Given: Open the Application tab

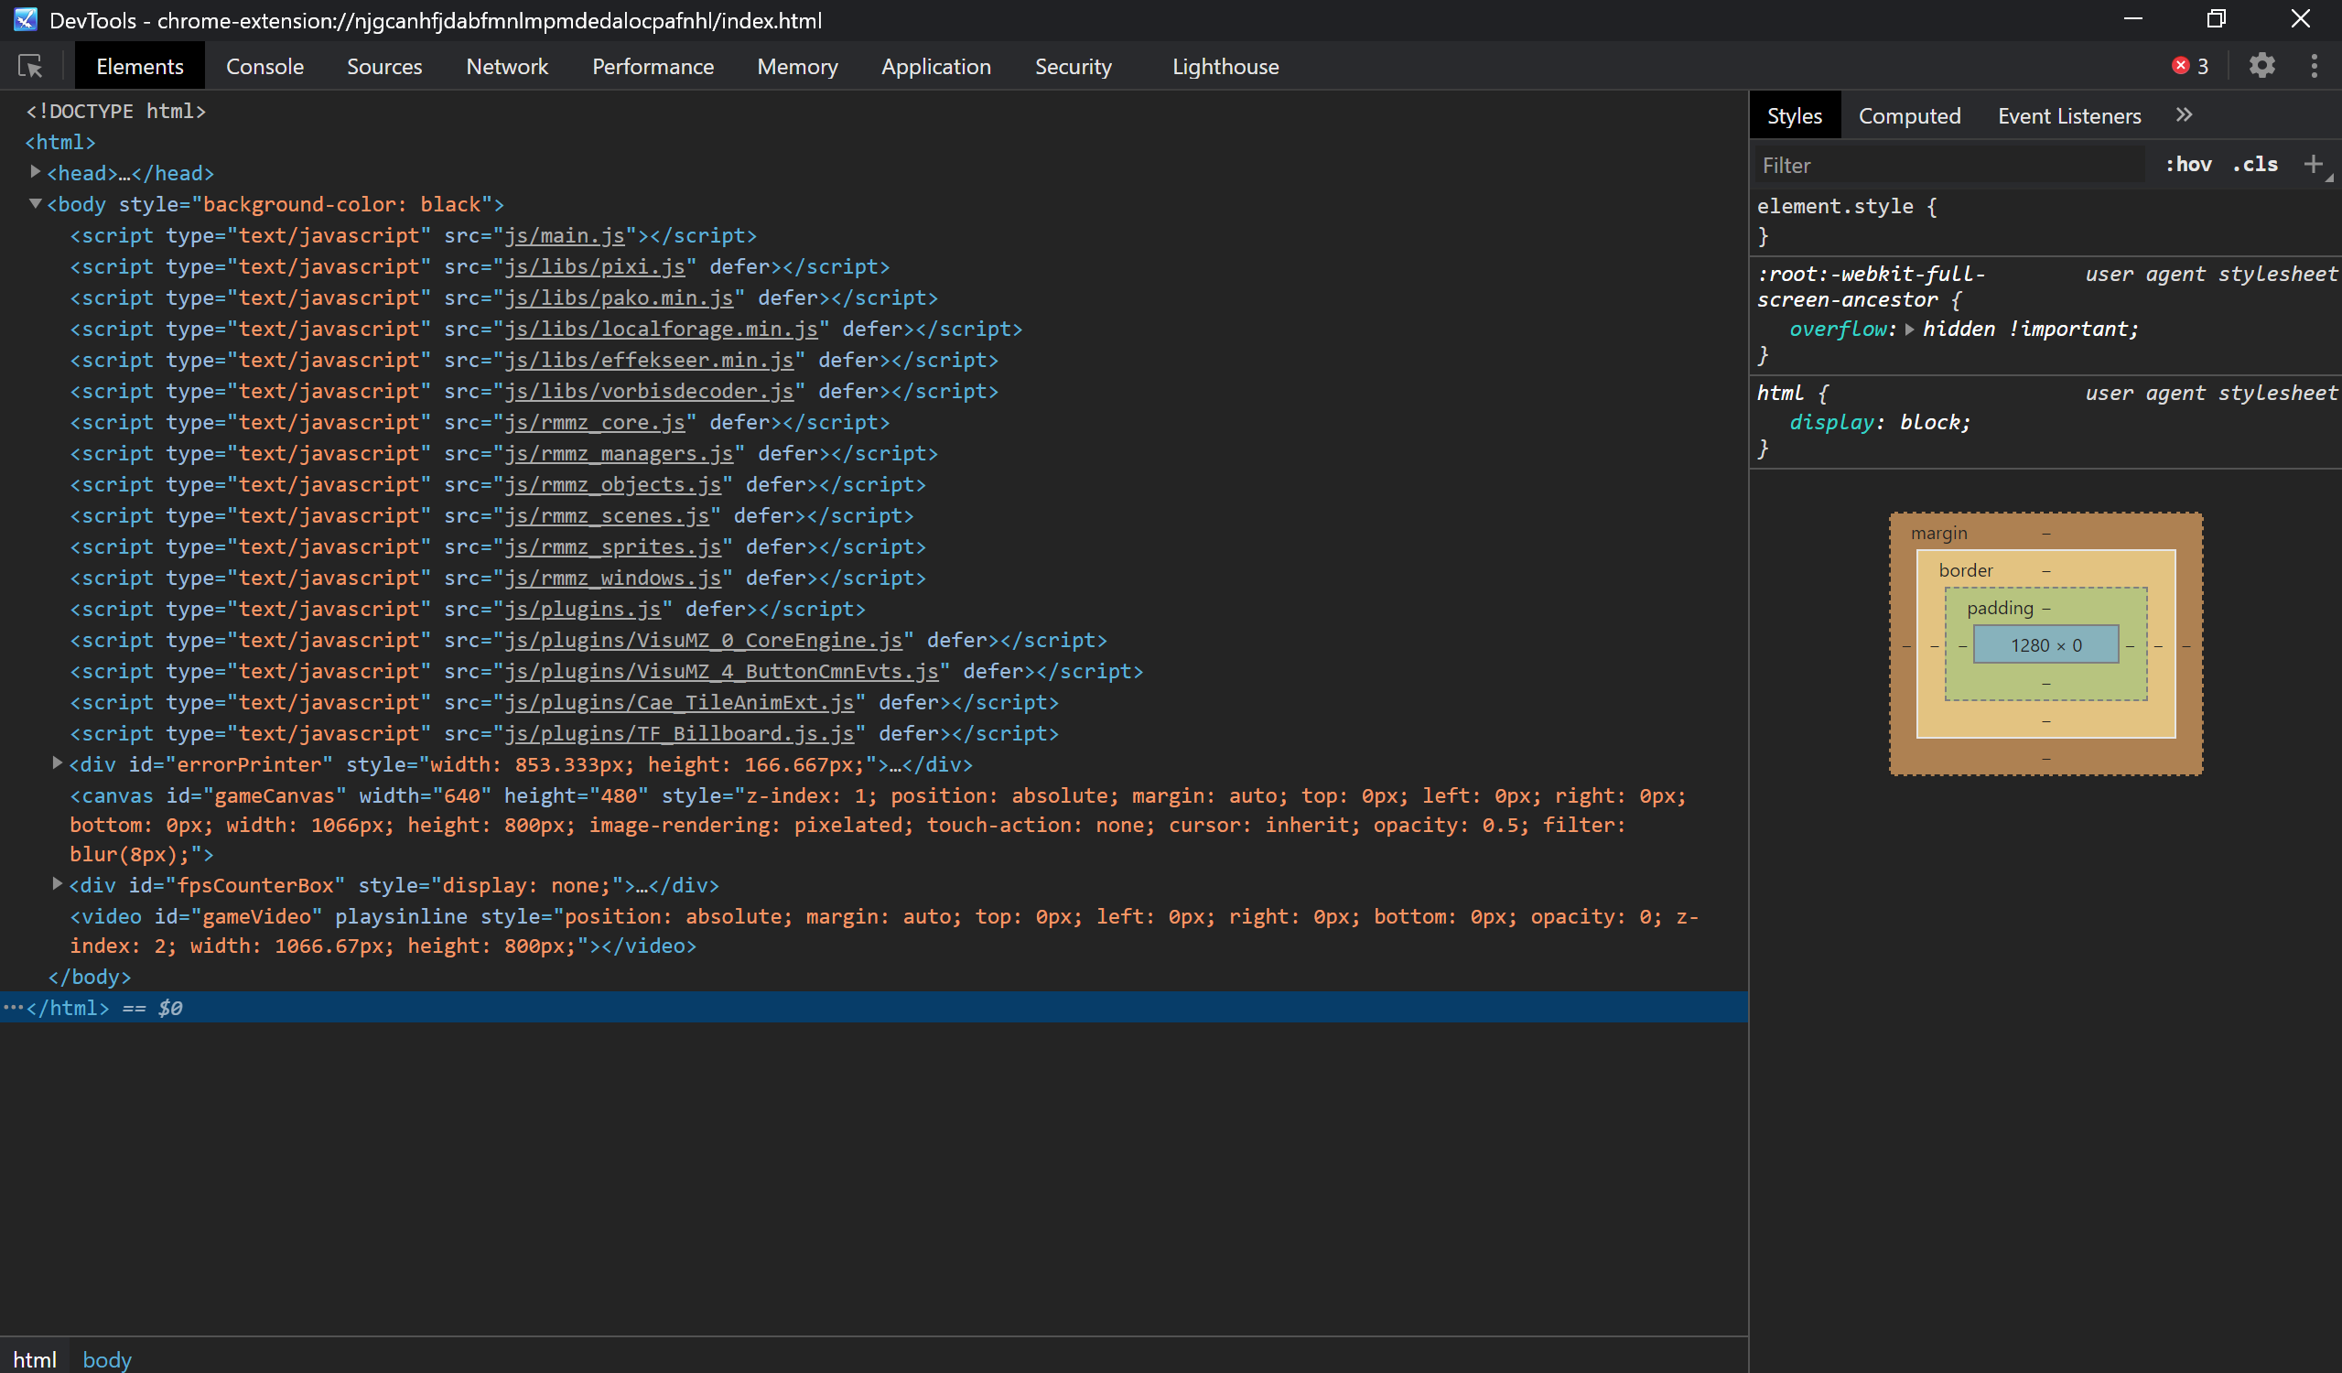Looking at the screenshot, I should pyautogui.click(x=936, y=66).
